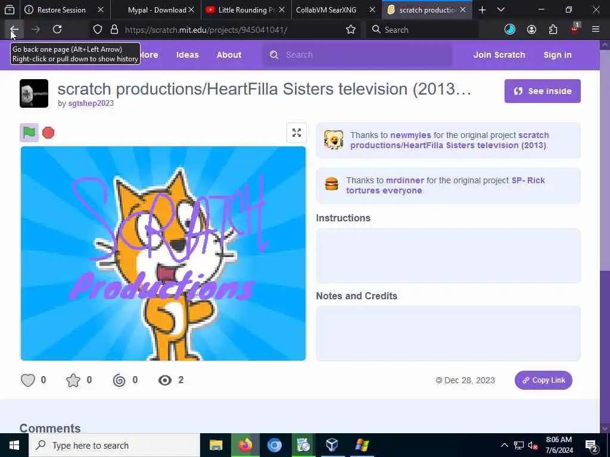This screenshot has width=610, height=457.
Task: Click the browser forward arrow
Action: point(35,30)
